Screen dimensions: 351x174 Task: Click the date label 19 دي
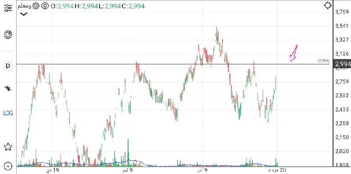tap(52, 171)
